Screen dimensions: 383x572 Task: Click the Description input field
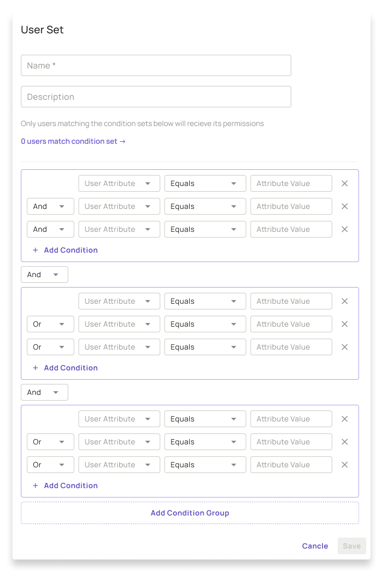[156, 96]
